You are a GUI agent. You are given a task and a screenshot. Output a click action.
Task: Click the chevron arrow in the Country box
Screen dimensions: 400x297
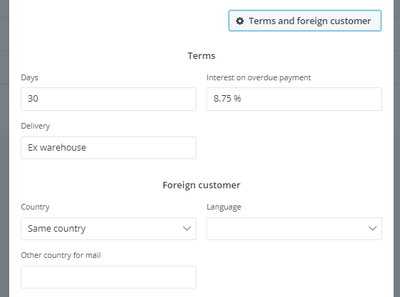pos(187,229)
